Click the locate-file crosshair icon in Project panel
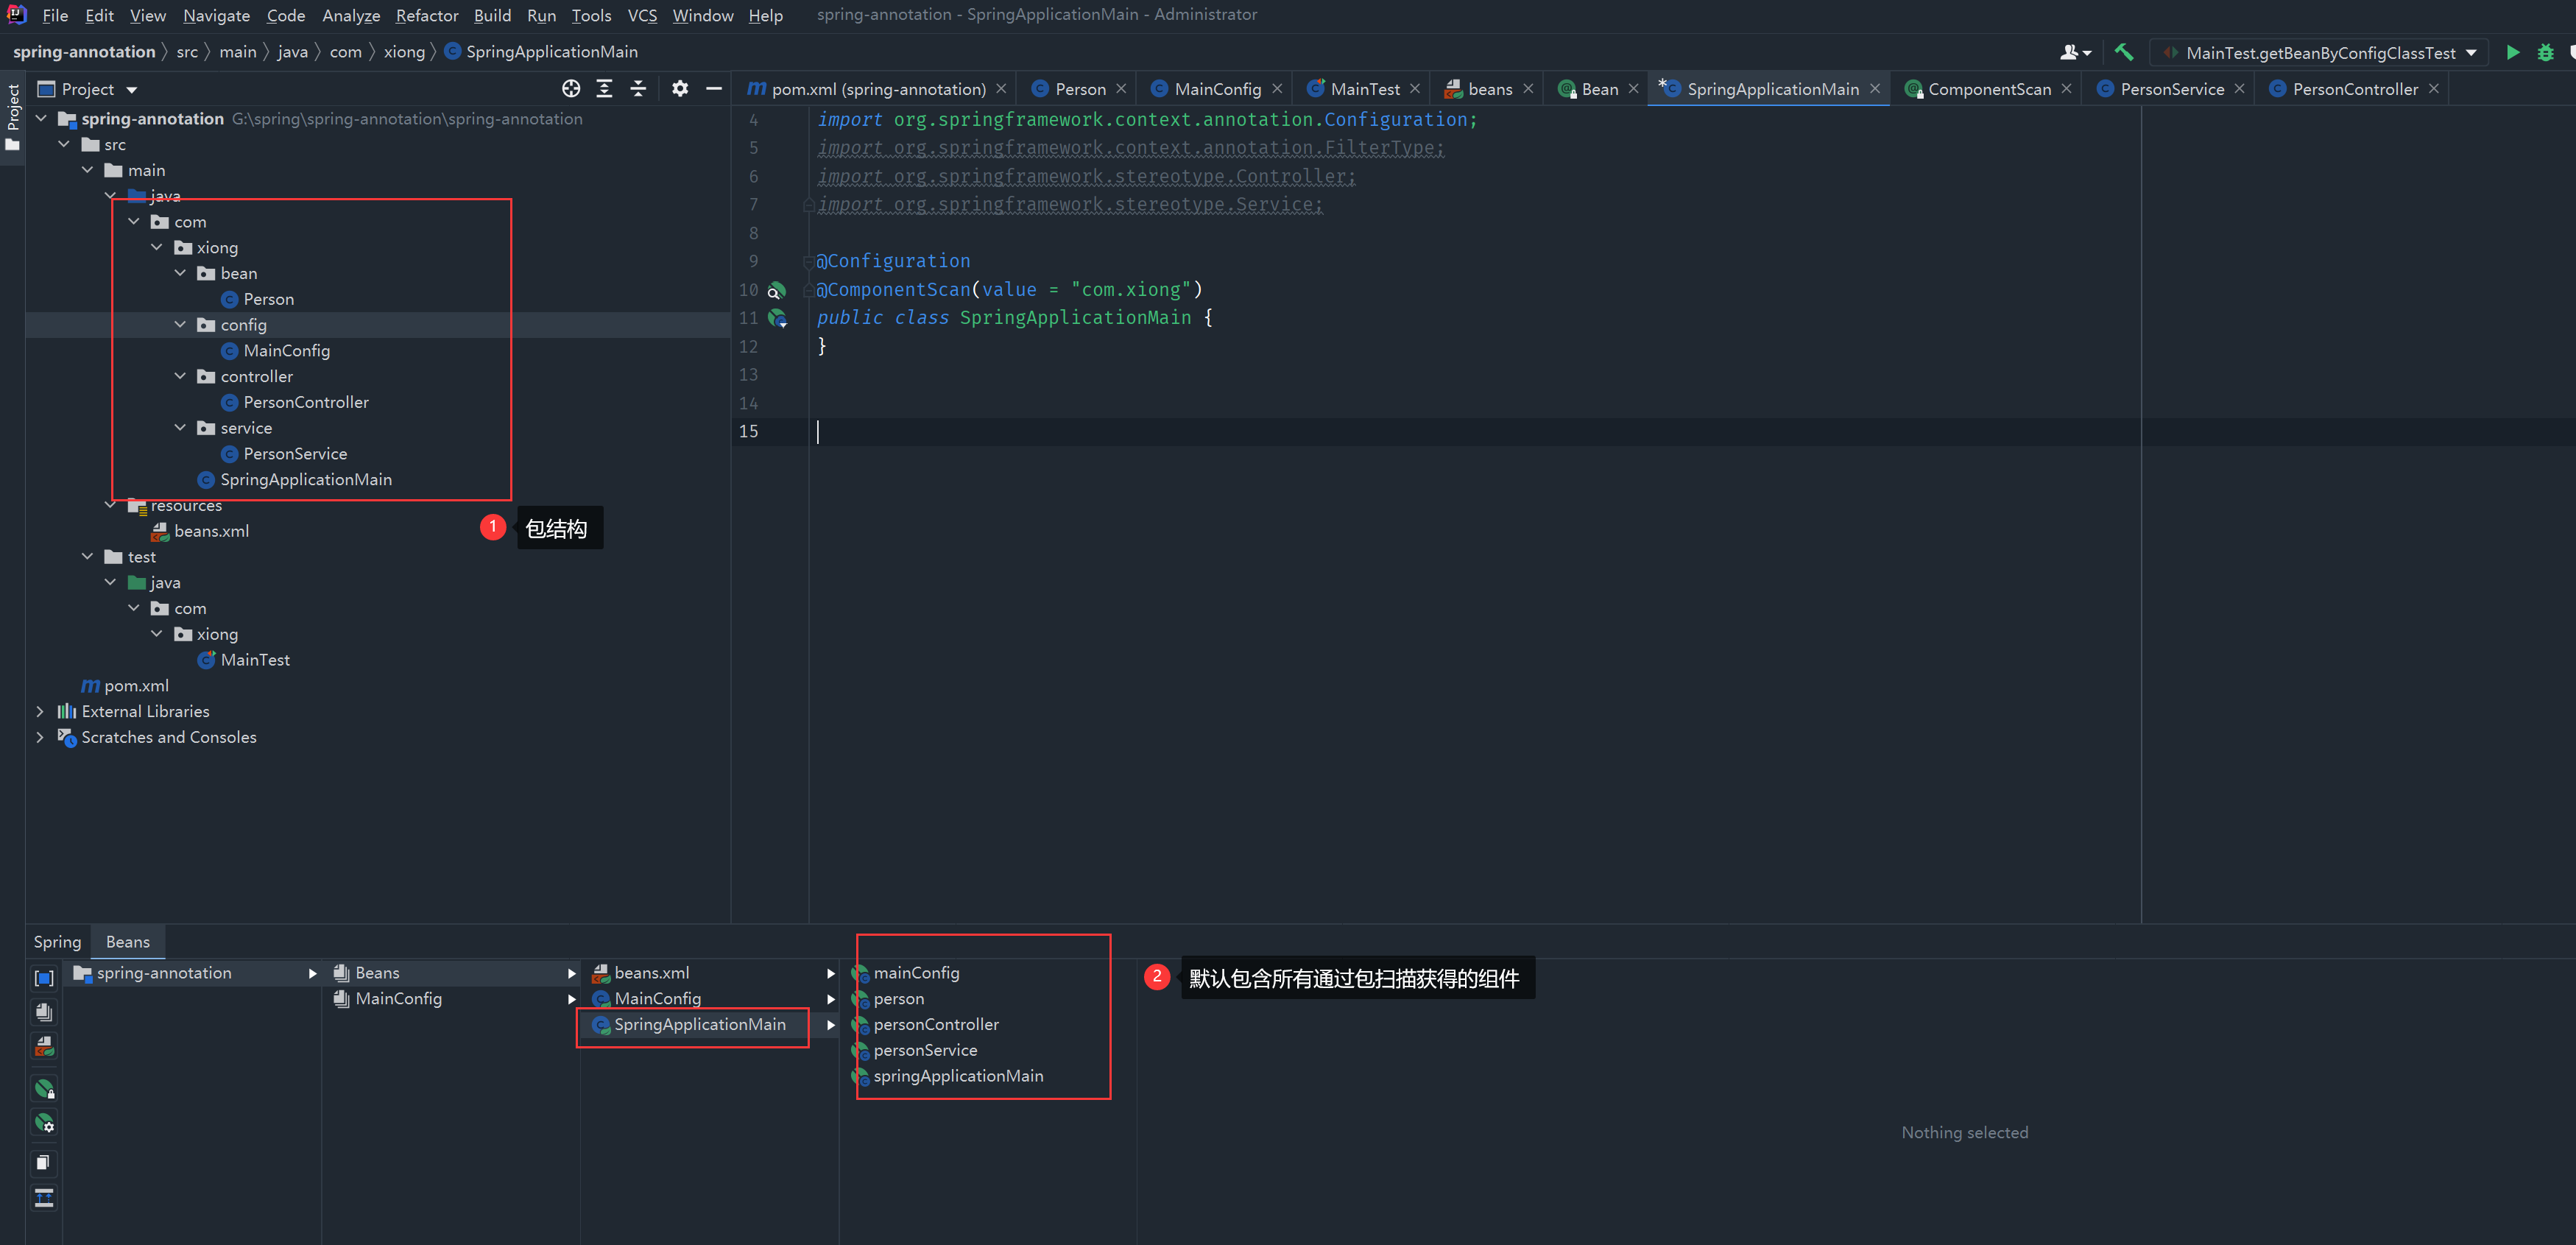The height and width of the screenshot is (1245, 2576). (x=571, y=89)
